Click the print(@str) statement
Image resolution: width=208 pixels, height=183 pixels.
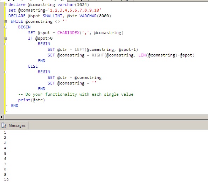(x=32, y=100)
